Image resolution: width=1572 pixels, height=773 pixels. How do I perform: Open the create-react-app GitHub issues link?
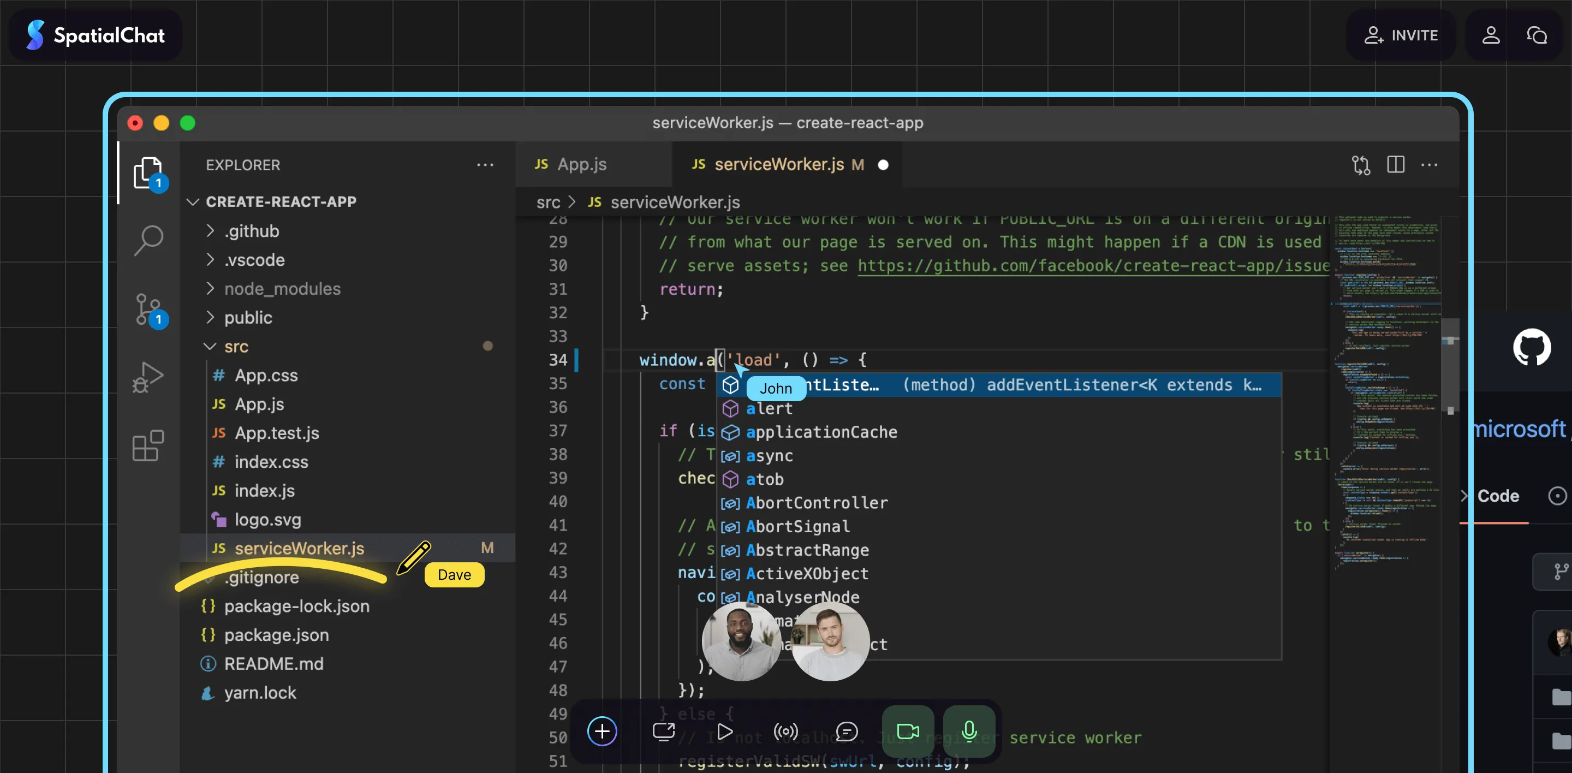pyautogui.click(x=1092, y=265)
